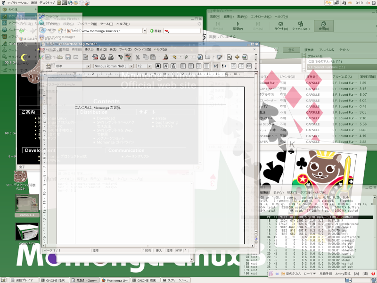The width and height of the screenshot is (377, 283).
Task: Toggle Bold formatting in Writer
Action: [158, 66]
